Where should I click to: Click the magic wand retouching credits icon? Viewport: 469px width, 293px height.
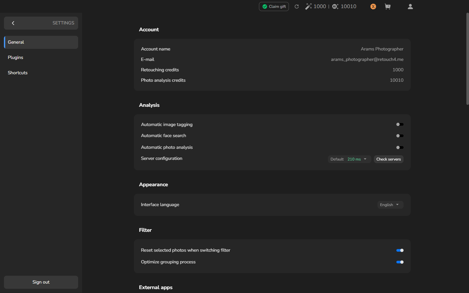click(x=308, y=7)
